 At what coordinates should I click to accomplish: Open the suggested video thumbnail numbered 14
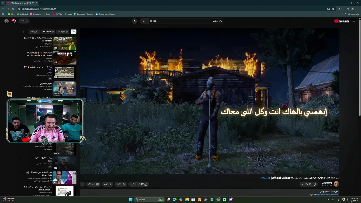(65, 89)
